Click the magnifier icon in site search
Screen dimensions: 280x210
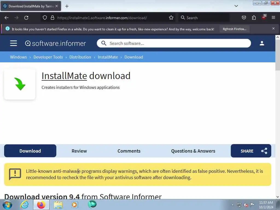tap(104, 43)
